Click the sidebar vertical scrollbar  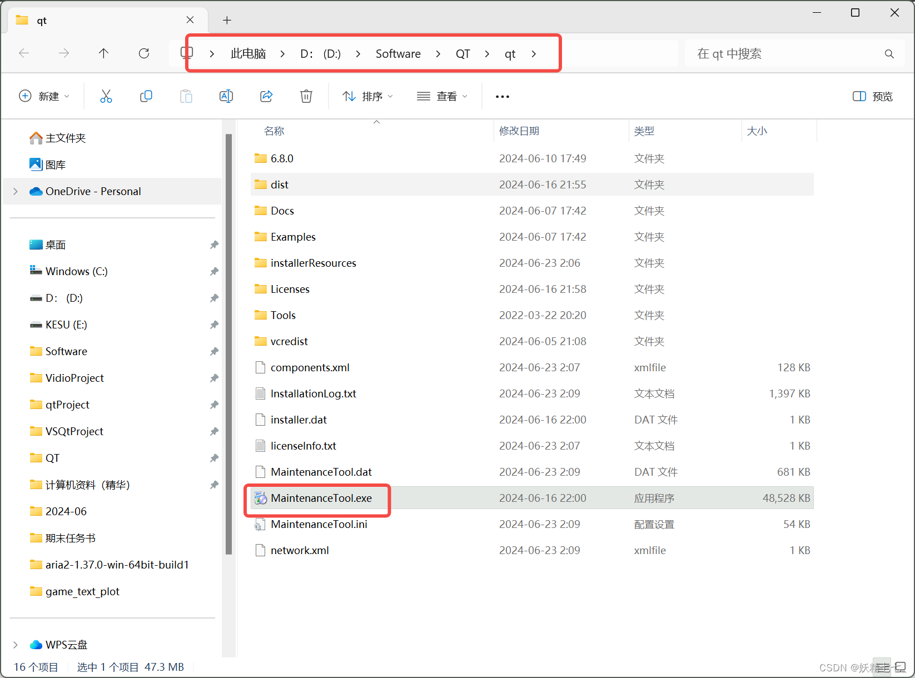coord(228,343)
